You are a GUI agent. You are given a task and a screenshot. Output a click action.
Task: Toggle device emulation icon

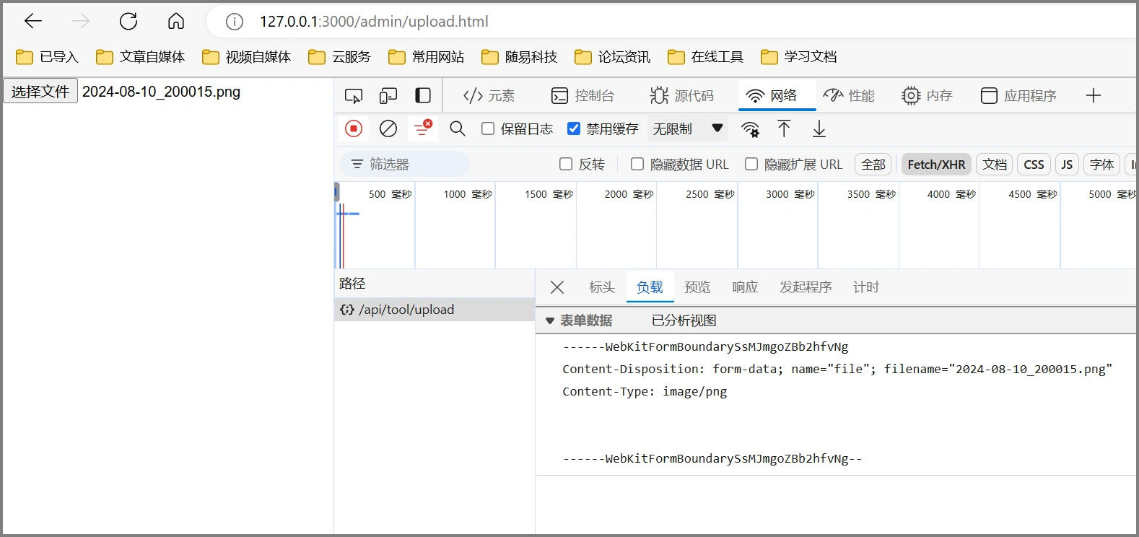388,95
